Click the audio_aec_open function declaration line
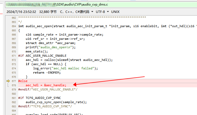Image resolution: width=197 pixels, height=115 pixels. coord(108,26)
